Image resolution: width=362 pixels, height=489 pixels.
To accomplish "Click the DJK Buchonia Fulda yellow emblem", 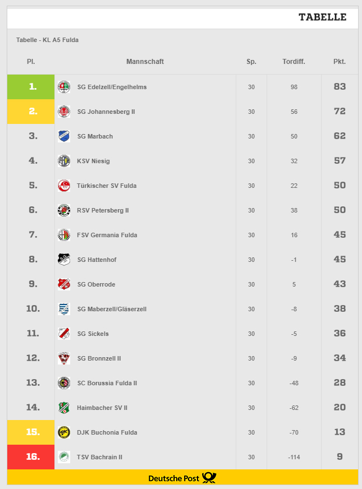I will [64, 432].
